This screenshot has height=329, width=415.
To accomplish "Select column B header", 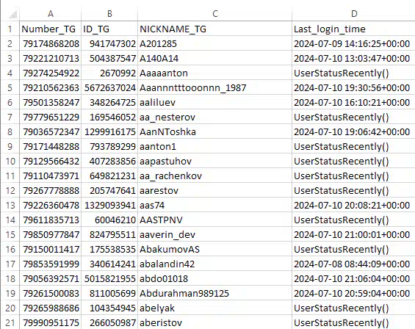I will (109, 14).
